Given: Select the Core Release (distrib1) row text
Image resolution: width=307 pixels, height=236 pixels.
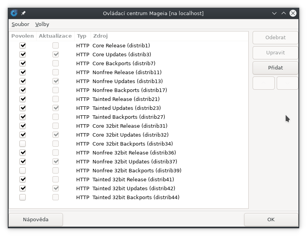Looking at the screenshot, I should pyautogui.click(x=121, y=45).
